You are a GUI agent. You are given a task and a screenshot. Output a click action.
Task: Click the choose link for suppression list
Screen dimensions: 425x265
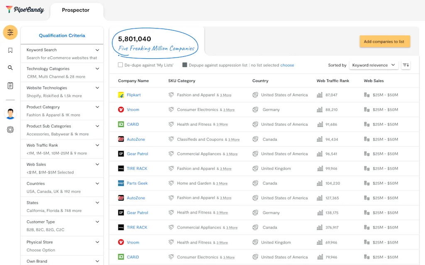click(x=287, y=65)
